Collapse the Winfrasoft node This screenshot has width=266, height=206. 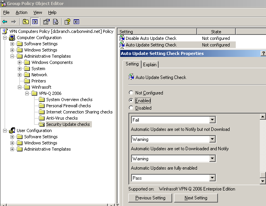pos(19,87)
